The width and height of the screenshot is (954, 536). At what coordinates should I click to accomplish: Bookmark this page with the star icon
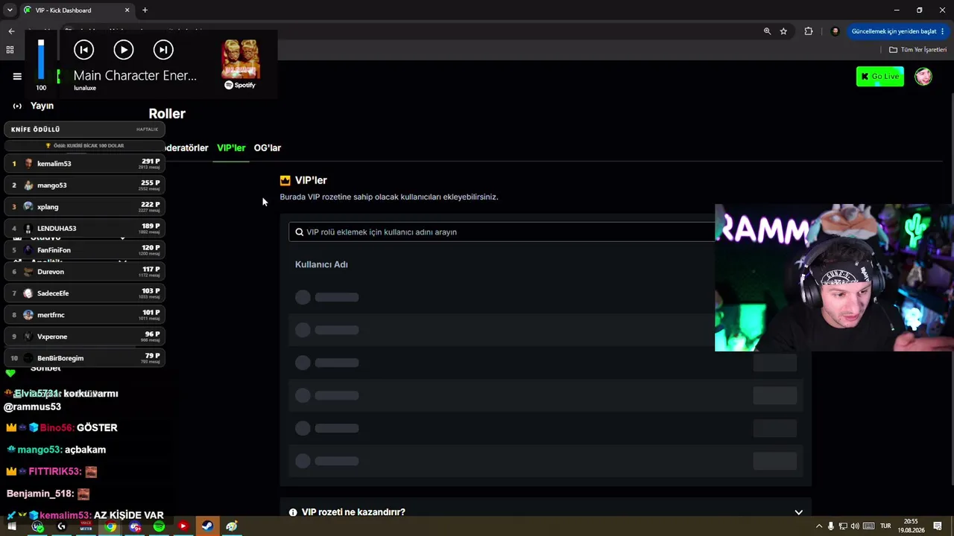click(x=783, y=31)
